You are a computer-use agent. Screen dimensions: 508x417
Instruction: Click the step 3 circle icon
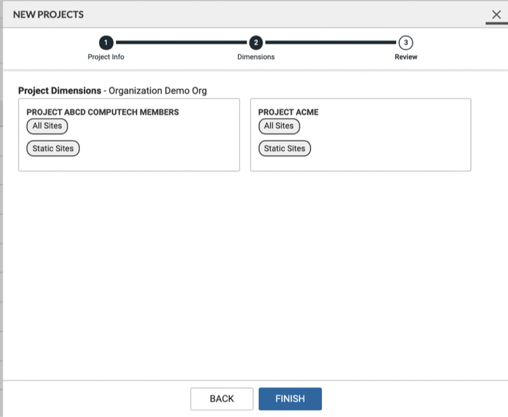pyautogui.click(x=406, y=43)
